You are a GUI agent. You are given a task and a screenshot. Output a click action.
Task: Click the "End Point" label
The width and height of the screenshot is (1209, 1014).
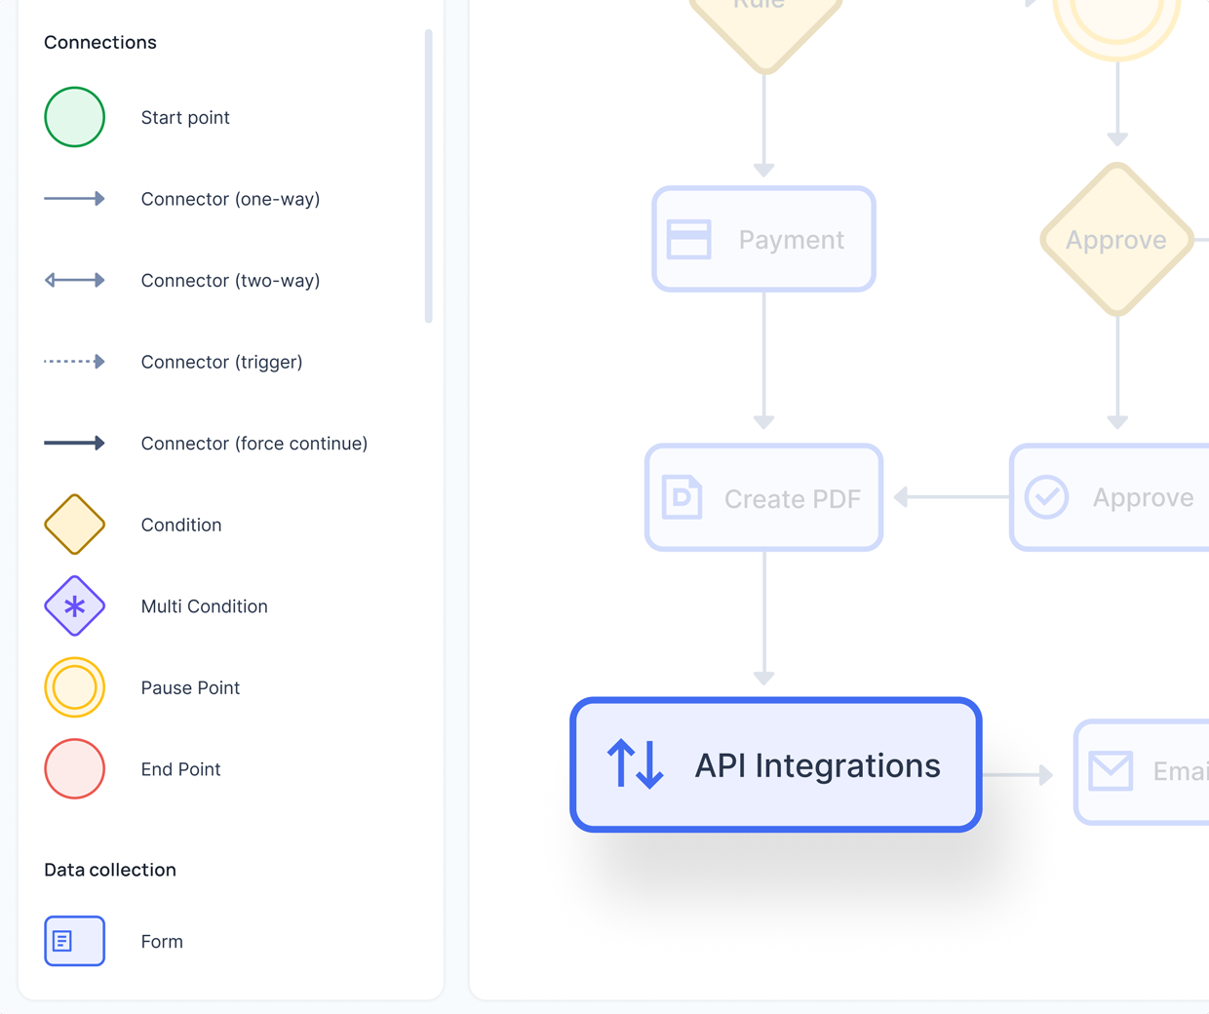point(180,769)
